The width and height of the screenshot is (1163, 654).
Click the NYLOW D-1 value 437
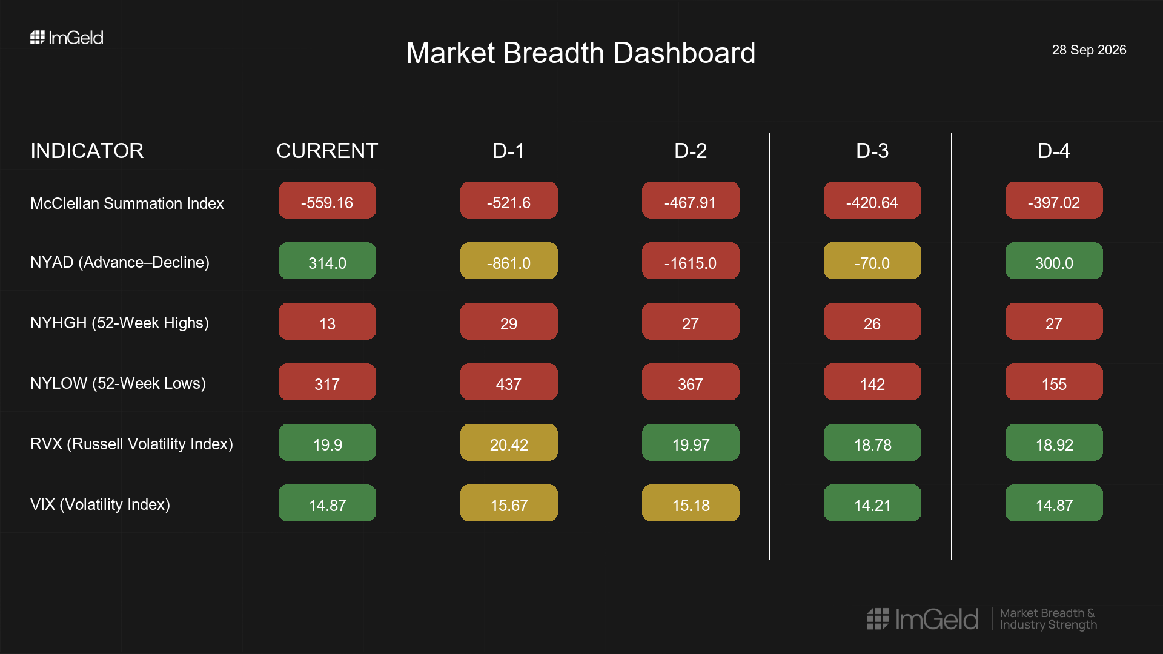509,382
